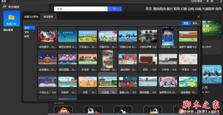Open settings gear in title bar
The width and height of the screenshot is (223, 115).
[207, 1]
